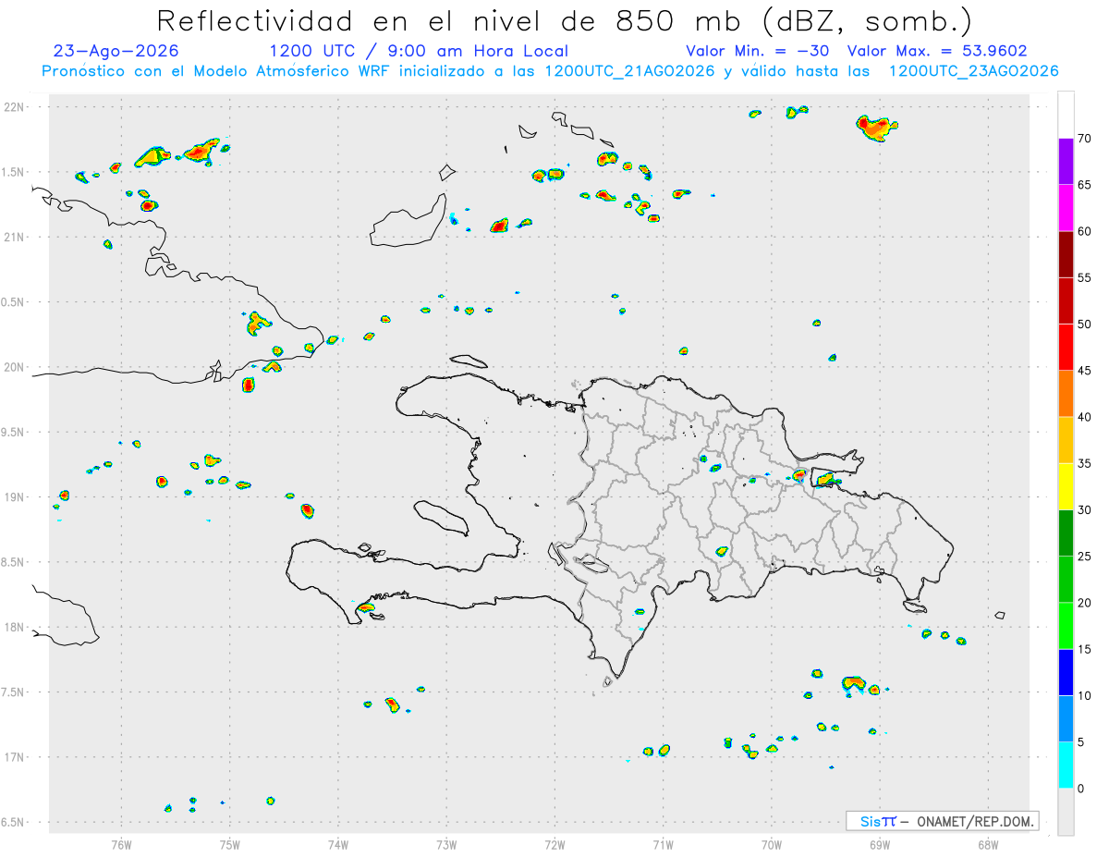
Task: Select the '73W' longitude label
Action: (446, 844)
